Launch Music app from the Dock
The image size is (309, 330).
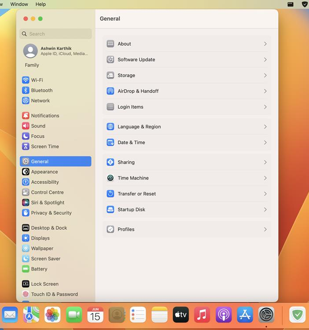tap(202, 315)
